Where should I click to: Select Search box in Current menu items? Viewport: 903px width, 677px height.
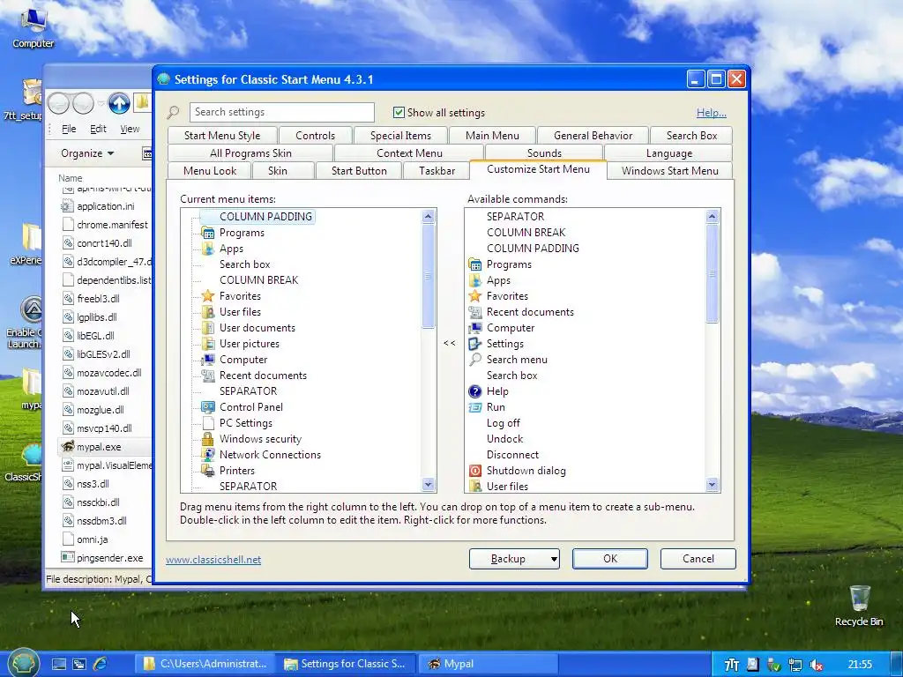(x=245, y=264)
